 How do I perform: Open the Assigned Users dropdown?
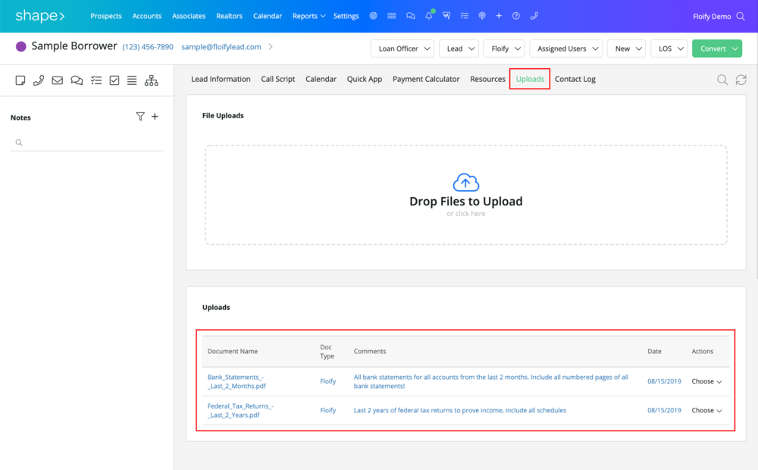tap(566, 49)
